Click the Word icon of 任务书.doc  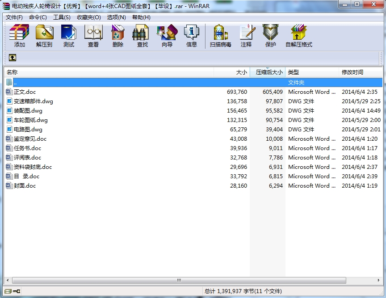(x=9, y=148)
